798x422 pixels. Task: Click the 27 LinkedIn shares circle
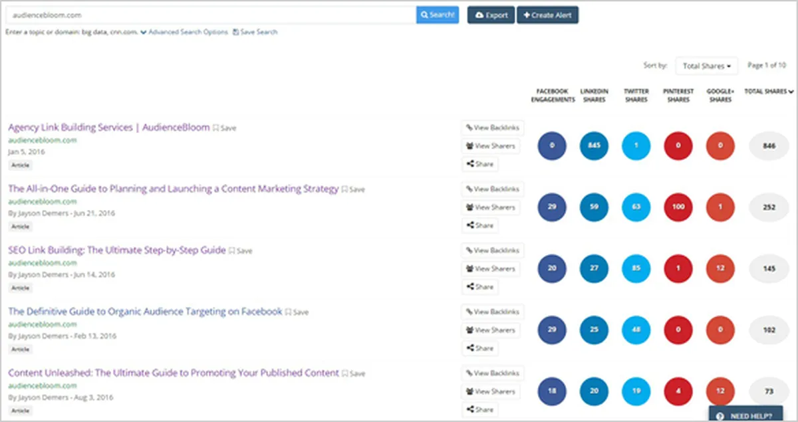(x=594, y=268)
